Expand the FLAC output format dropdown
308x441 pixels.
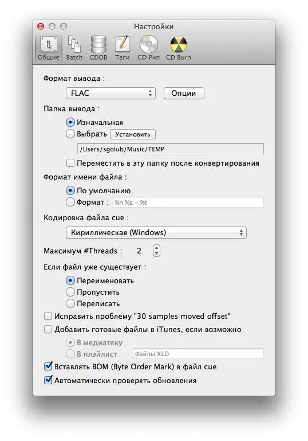pyautogui.click(x=110, y=93)
